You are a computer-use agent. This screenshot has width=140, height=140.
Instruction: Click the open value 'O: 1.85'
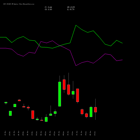pyautogui.click(x=48, y=10)
